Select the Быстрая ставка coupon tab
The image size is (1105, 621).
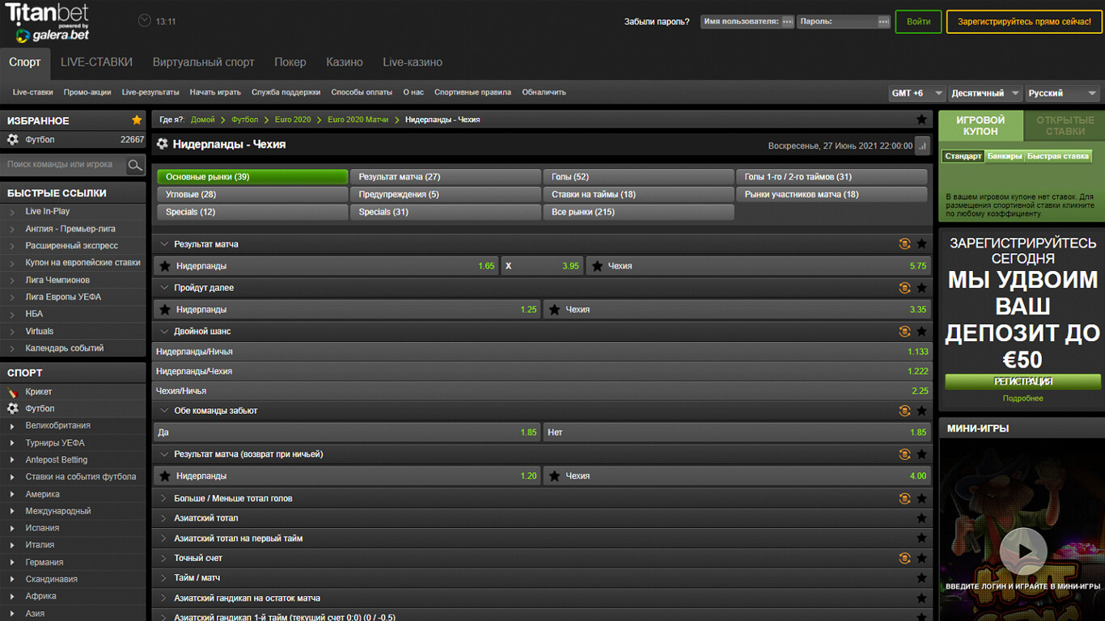tap(1058, 156)
